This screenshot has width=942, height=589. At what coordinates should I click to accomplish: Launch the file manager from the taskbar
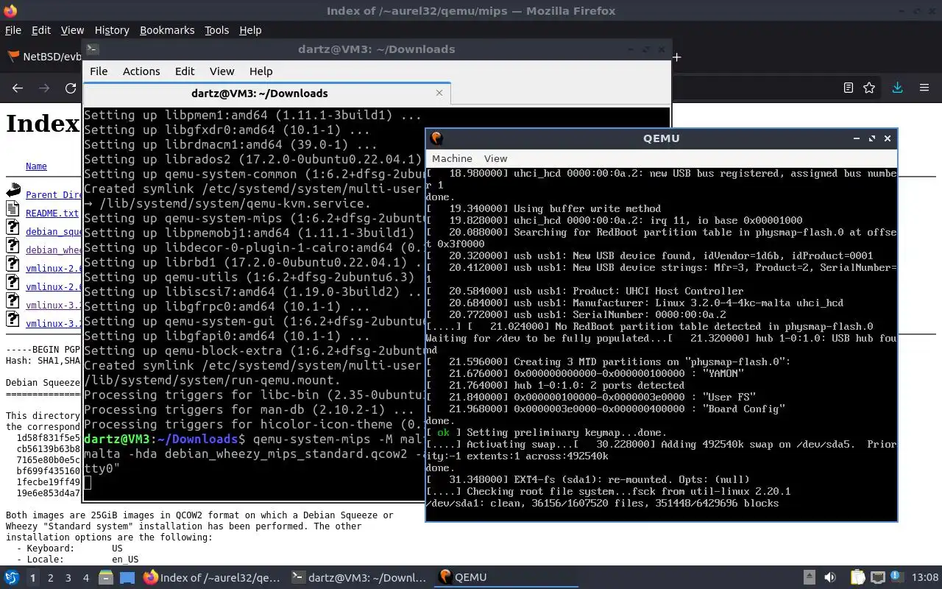pos(105,577)
